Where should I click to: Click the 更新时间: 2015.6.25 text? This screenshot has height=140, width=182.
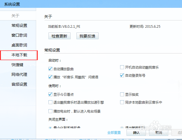pyautogui.click(x=145, y=27)
